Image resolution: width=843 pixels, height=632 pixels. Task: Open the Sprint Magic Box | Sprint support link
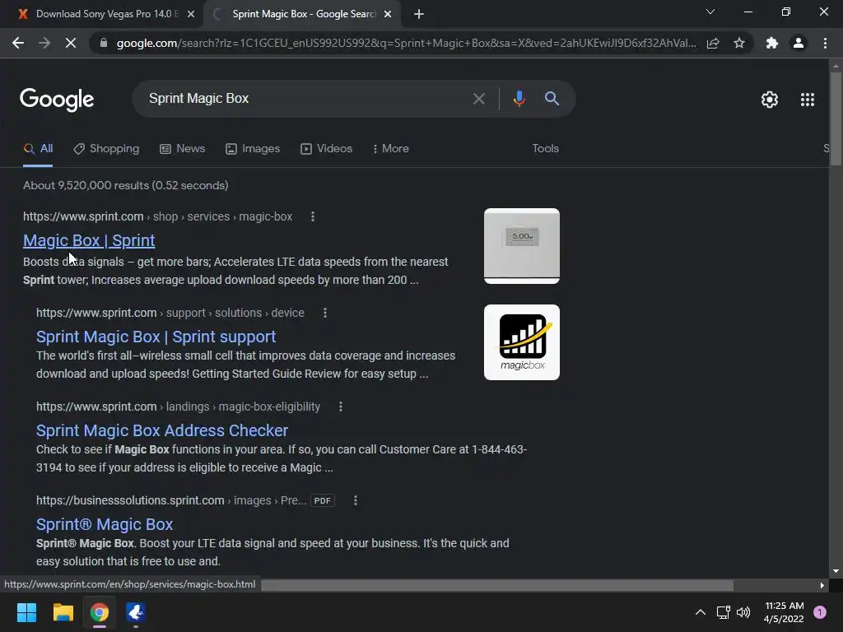156,337
